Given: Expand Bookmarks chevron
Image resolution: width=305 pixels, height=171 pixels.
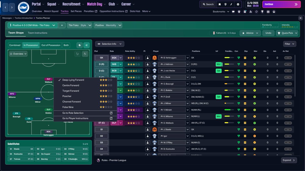Looking at the screenshot, I should [x=228, y=12].
